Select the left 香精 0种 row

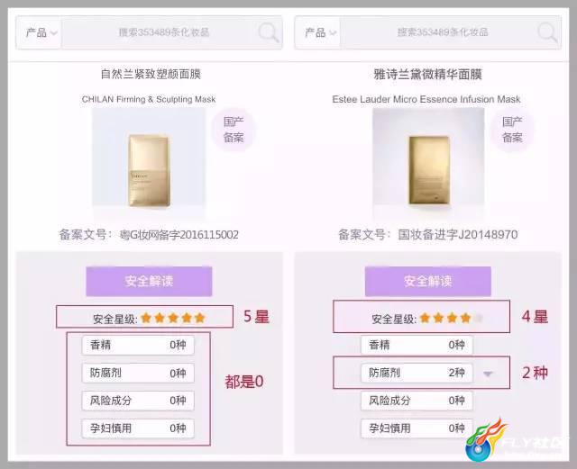tap(138, 345)
